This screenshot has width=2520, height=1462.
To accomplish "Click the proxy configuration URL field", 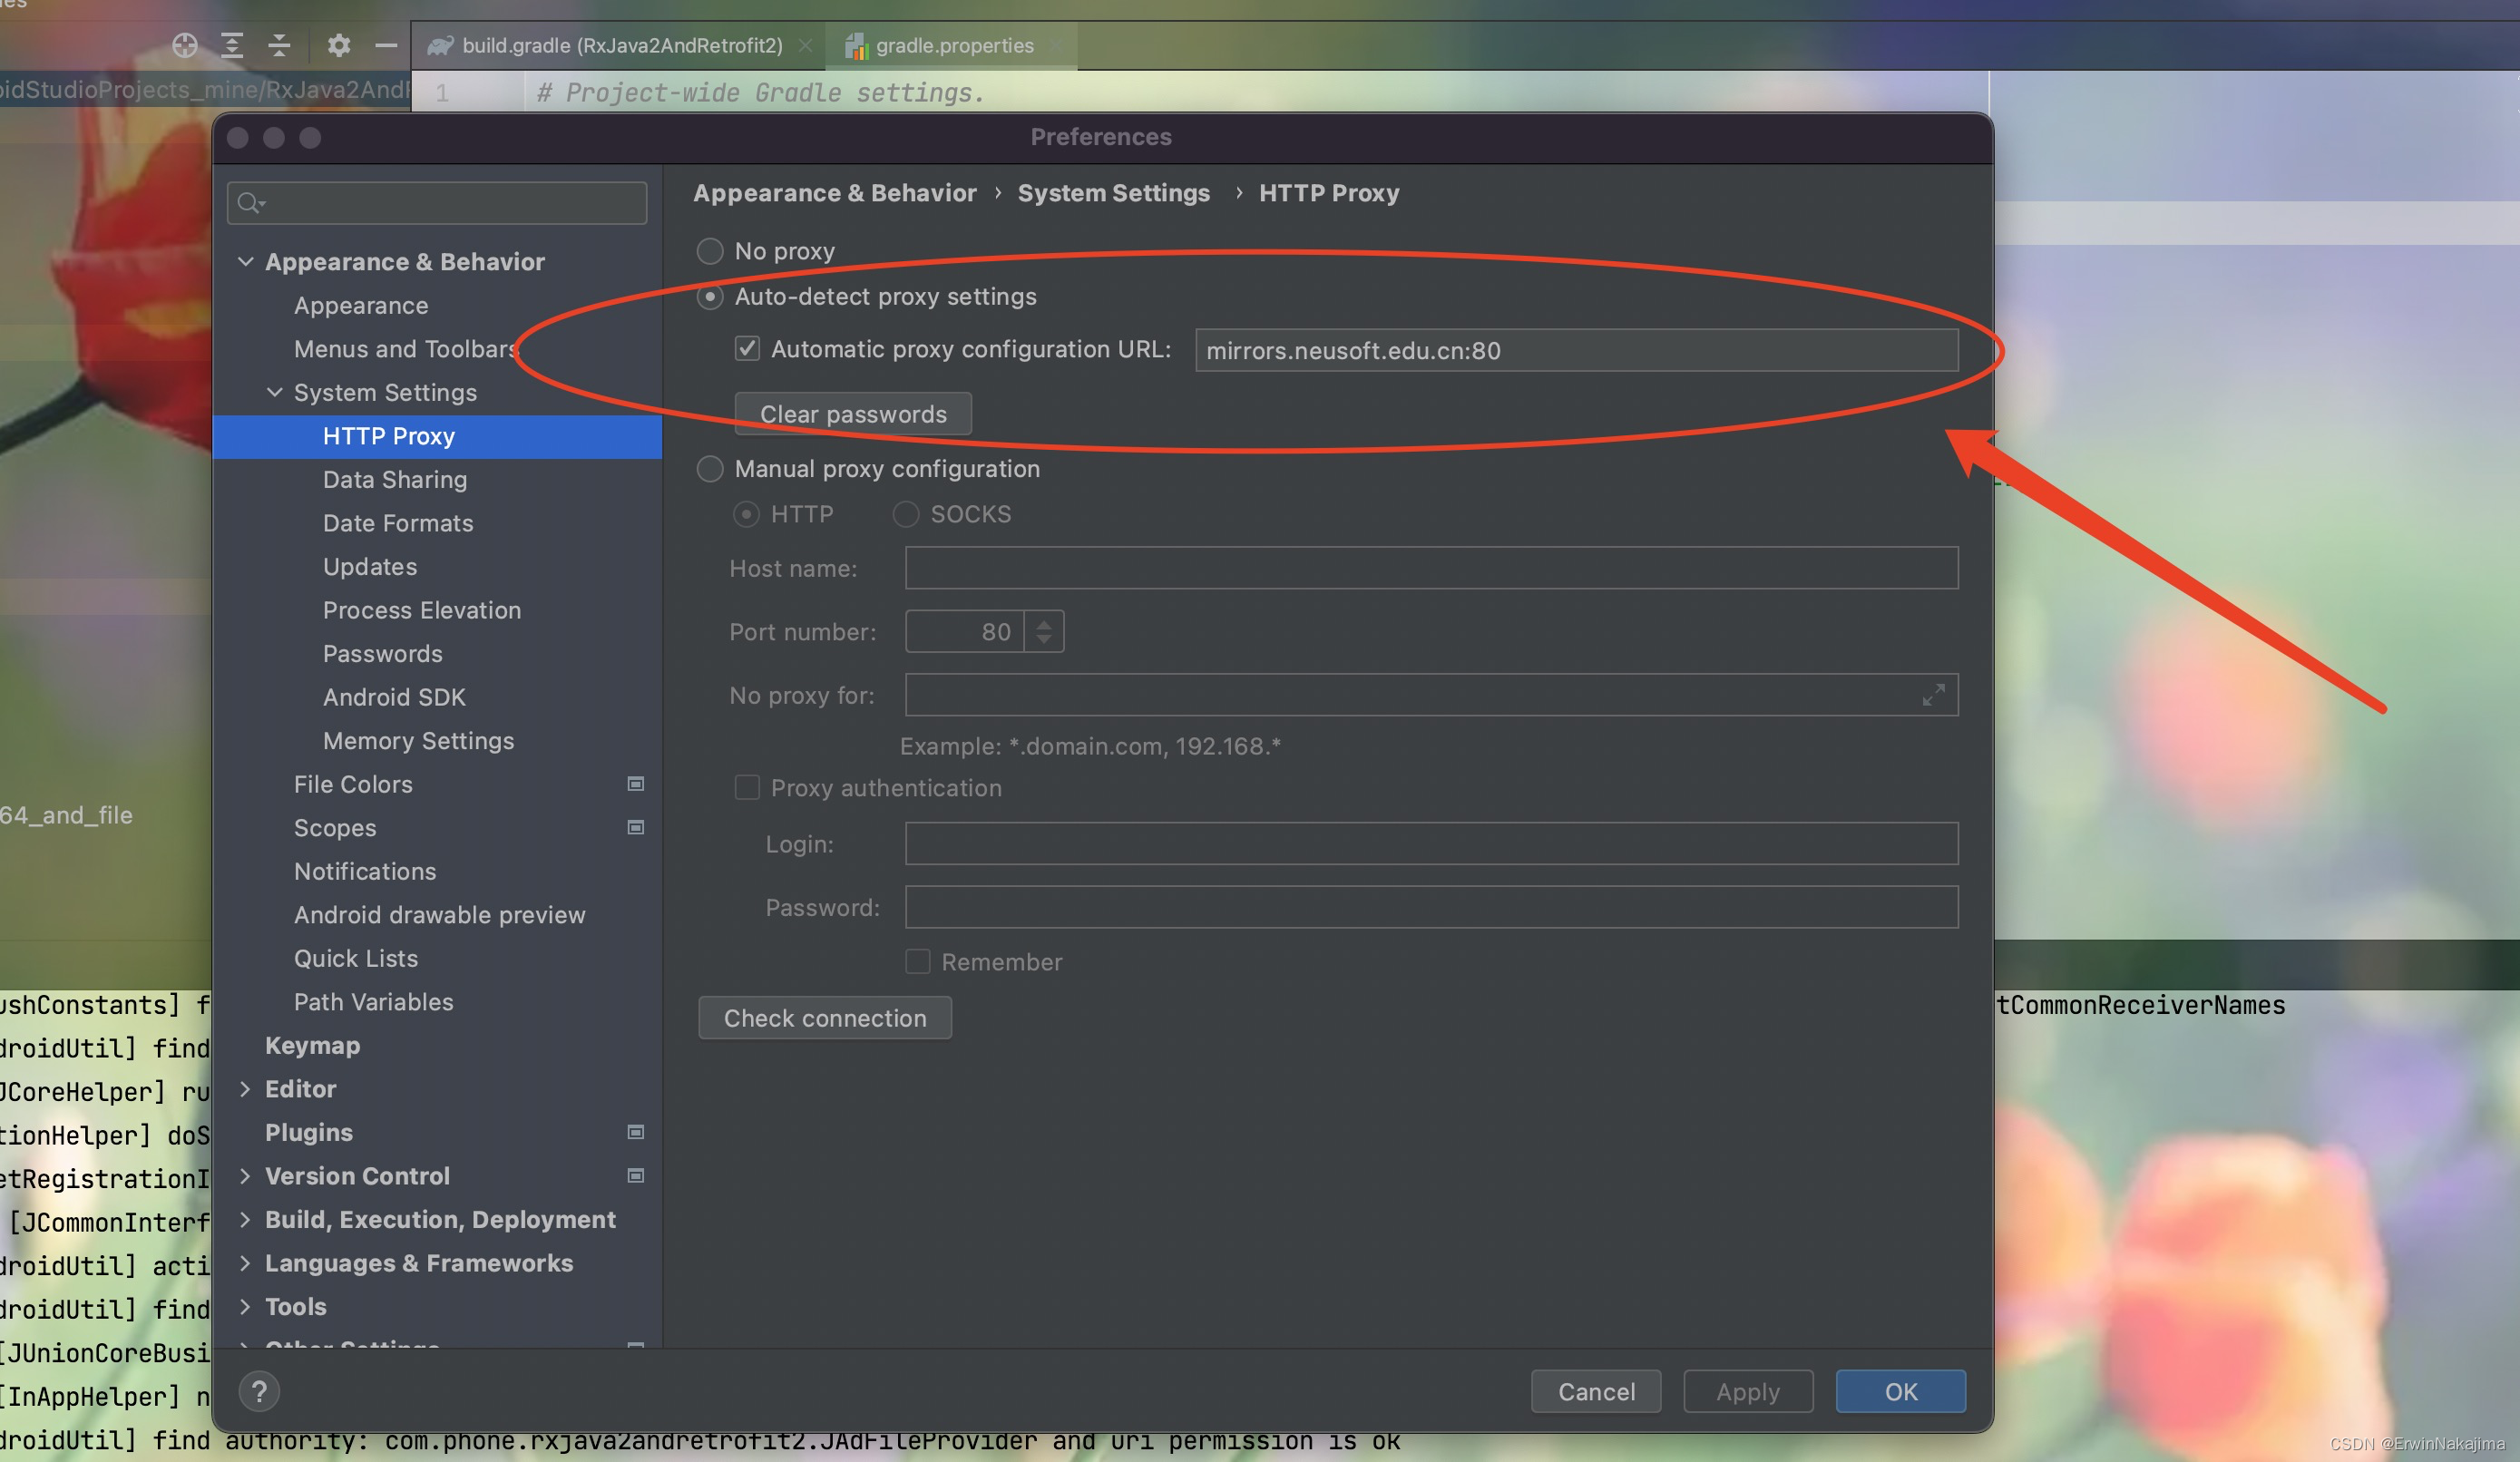I will click(x=1577, y=350).
